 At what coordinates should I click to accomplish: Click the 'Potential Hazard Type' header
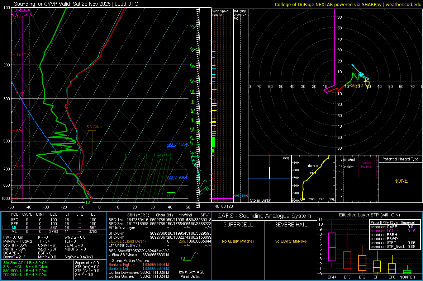(400, 159)
